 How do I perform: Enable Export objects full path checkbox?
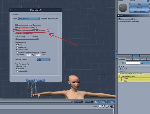tap(16, 33)
